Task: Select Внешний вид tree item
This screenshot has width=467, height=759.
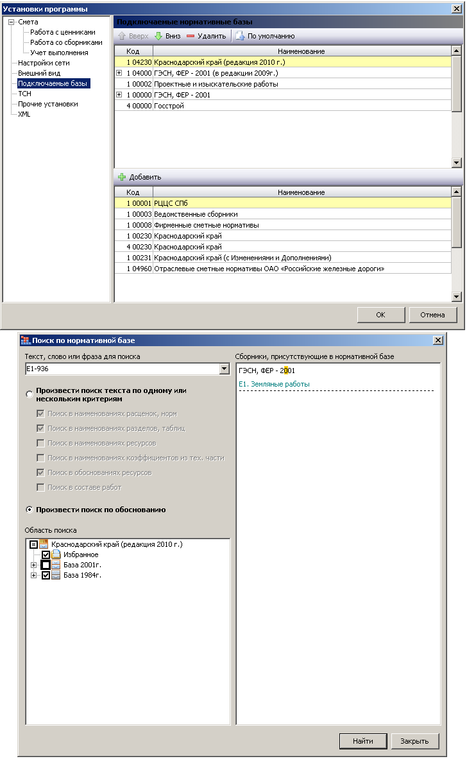Action: pyautogui.click(x=39, y=73)
